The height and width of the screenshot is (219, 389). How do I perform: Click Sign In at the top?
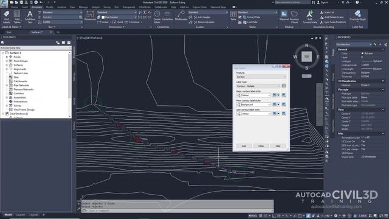(x=323, y=2)
